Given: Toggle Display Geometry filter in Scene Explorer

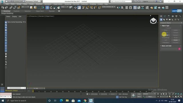Looking at the screenshot, I should point(6,22).
